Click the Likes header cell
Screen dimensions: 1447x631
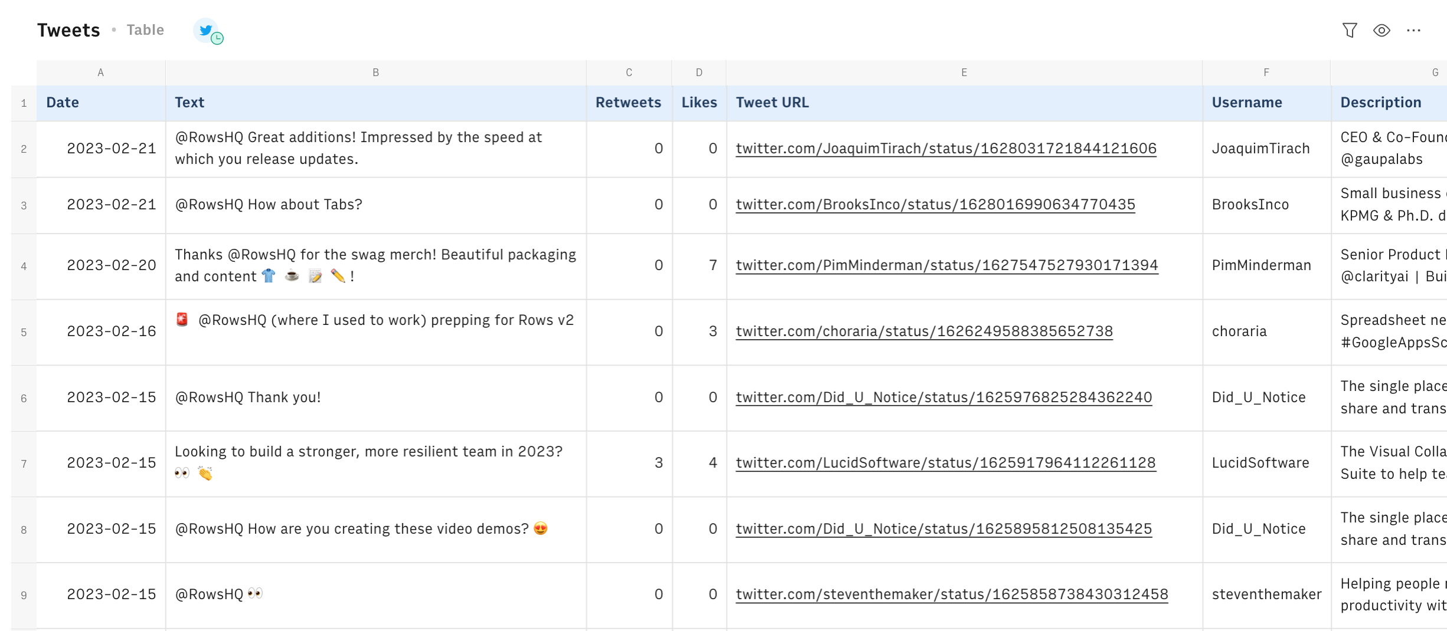coord(699,103)
